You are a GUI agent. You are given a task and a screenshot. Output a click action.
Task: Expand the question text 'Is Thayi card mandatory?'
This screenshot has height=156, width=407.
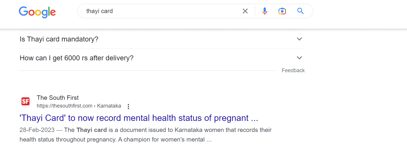coord(59,39)
